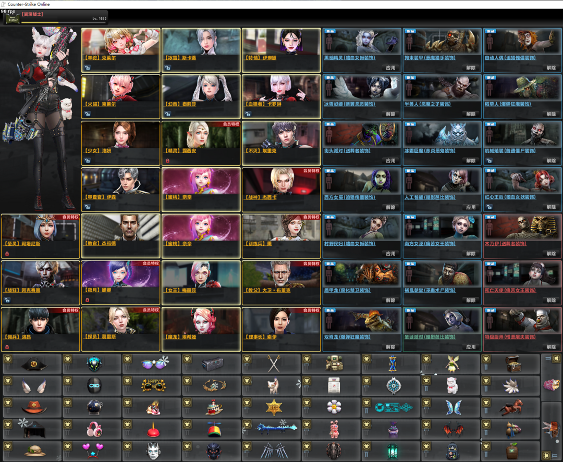Toggle the red lock on 【精灵】露西安 card
This screenshot has height=462, width=563.
pos(168,161)
